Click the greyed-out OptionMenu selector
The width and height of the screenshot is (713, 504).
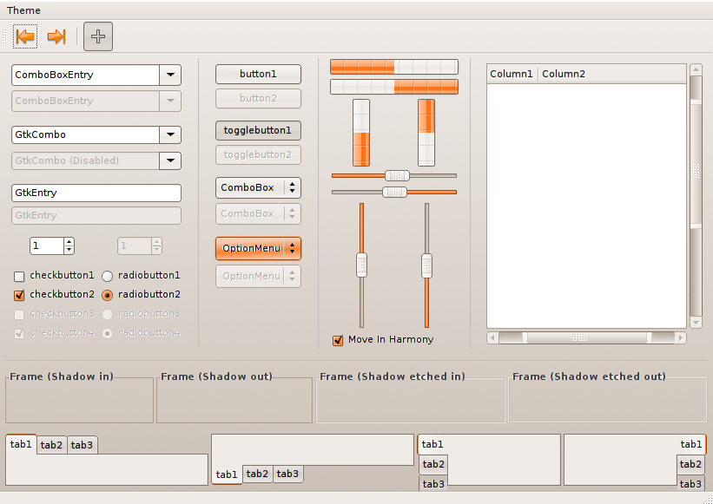[x=258, y=276]
